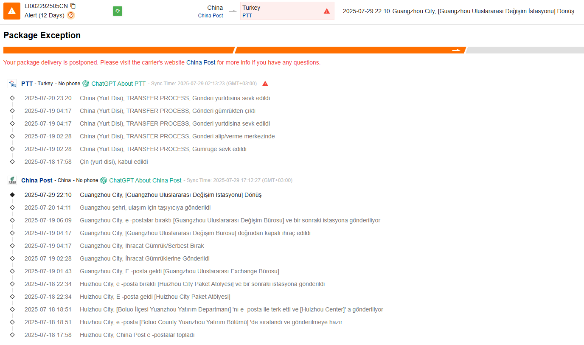Click the Package Exception heading
Viewport: 584px width, 345px height.
pyautogui.click(x=42, y=35)
